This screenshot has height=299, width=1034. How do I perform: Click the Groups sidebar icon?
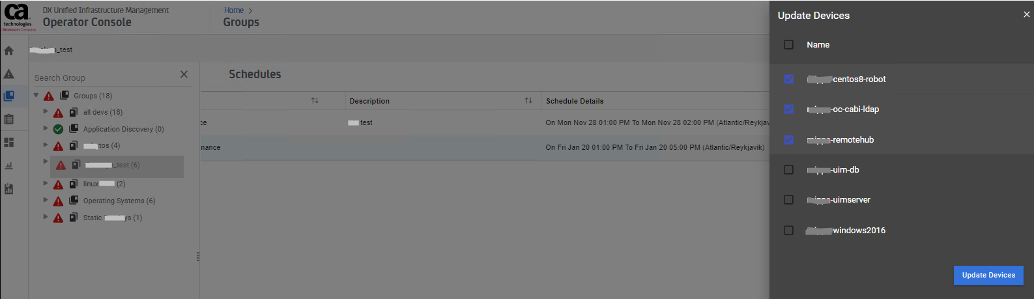[8, 96]
